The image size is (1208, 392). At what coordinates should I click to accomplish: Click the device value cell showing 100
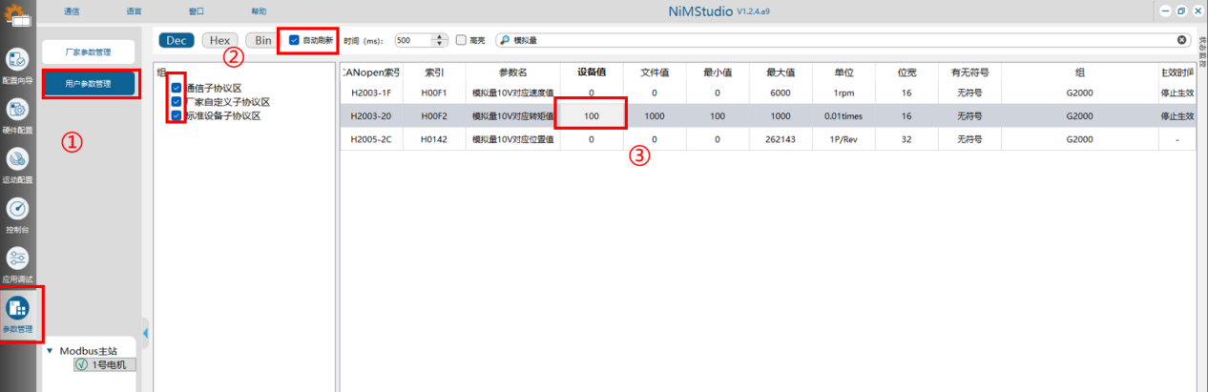point(591,115)
